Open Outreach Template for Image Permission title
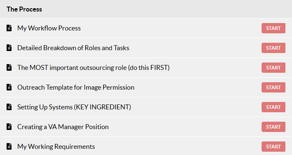292x155 pixels. pyautogui.click(x=76, y=87)
